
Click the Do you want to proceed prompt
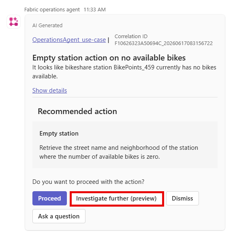coord(88,182)
